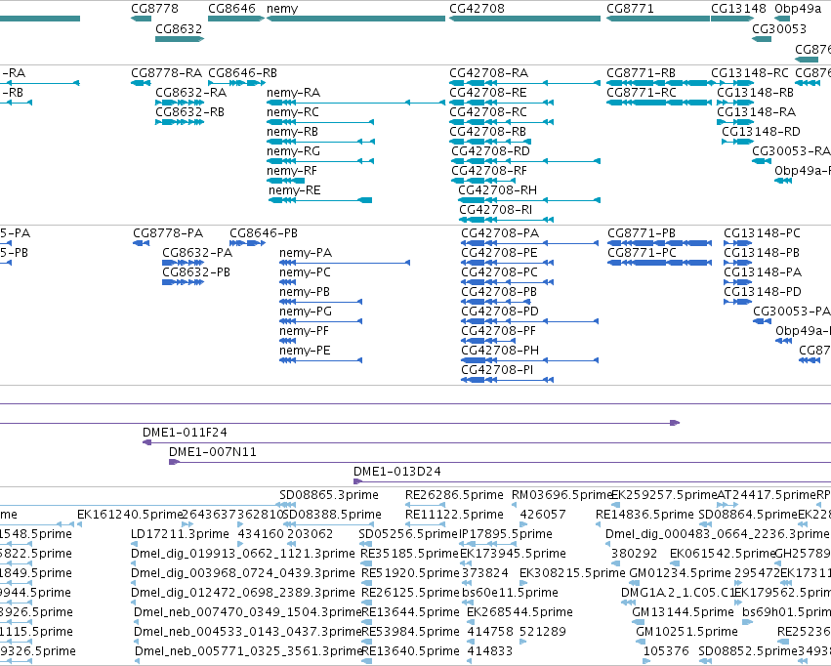The width and height of the screenshot is (831, 666).
Task: Select protein CG8771-PB
Action: click(659, 243)
